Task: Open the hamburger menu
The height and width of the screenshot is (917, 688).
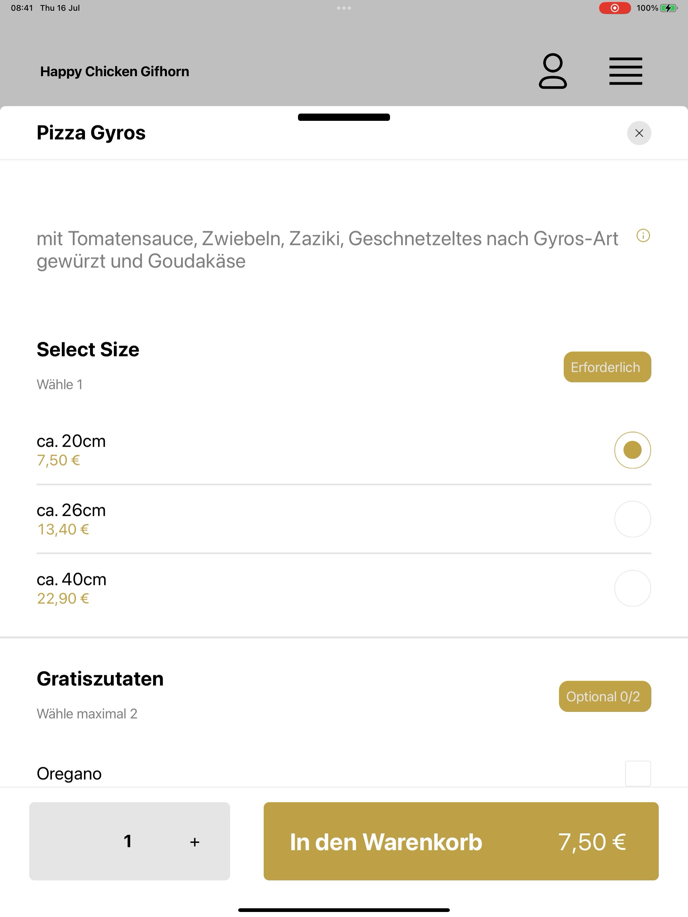Action: (625, 71)
